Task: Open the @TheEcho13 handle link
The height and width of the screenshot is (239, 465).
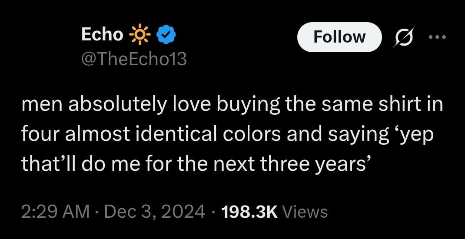Action: 134,59
